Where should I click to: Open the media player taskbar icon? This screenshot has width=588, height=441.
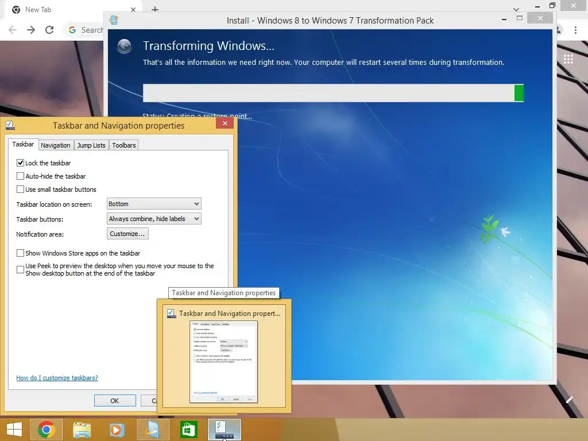117,430
